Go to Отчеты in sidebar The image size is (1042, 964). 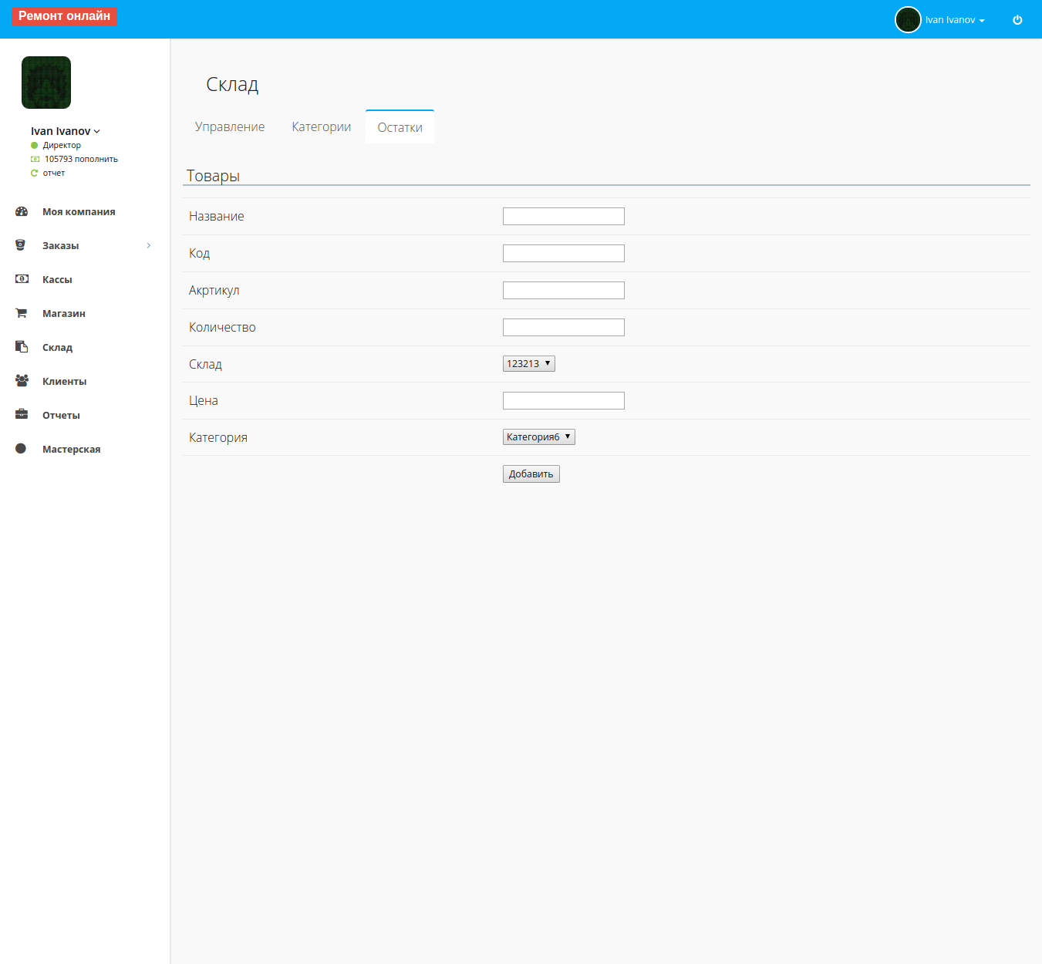[x=61, y=416]
